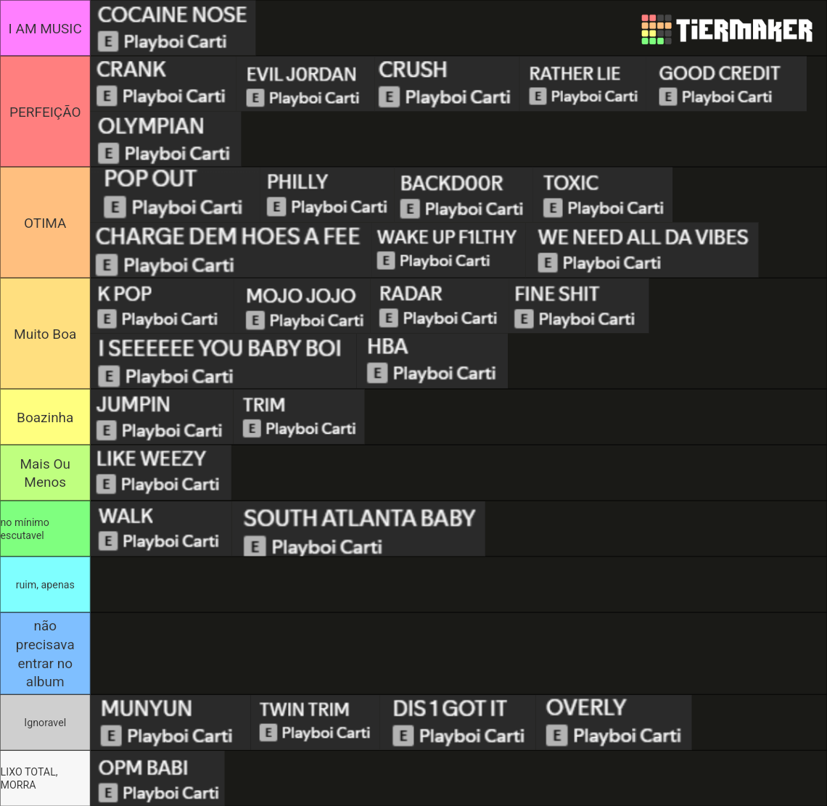Click the LIXO TOTAL, MORRA tier label
The width and height of the screenshot is (827, 806).
(45, 778)
